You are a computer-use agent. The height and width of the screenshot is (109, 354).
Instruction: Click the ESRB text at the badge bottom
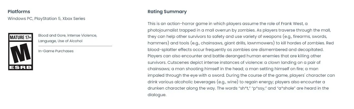pos(20,67)
